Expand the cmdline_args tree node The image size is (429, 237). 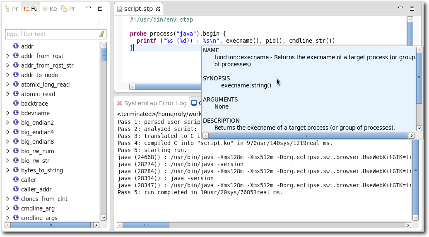click(8, 218)
